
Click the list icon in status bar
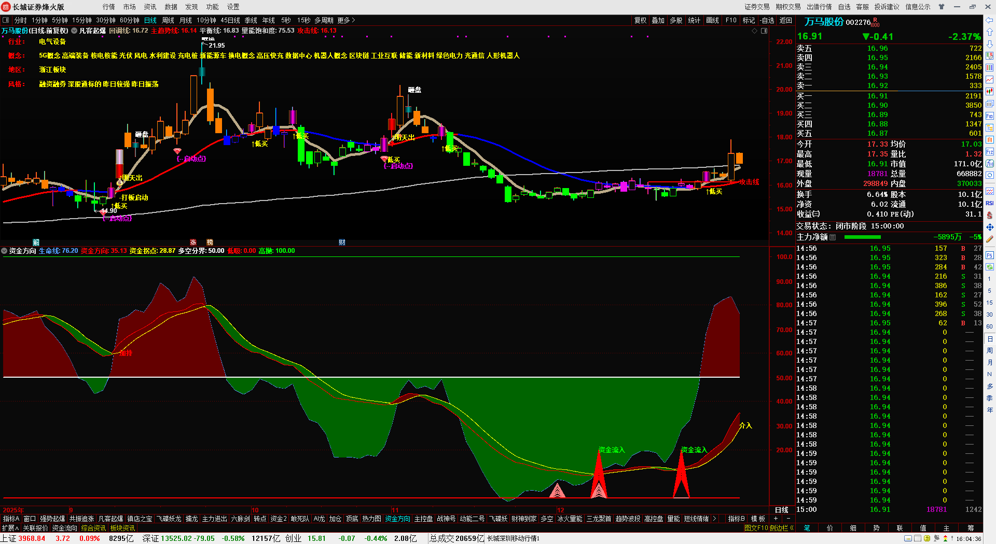point(917,539)
